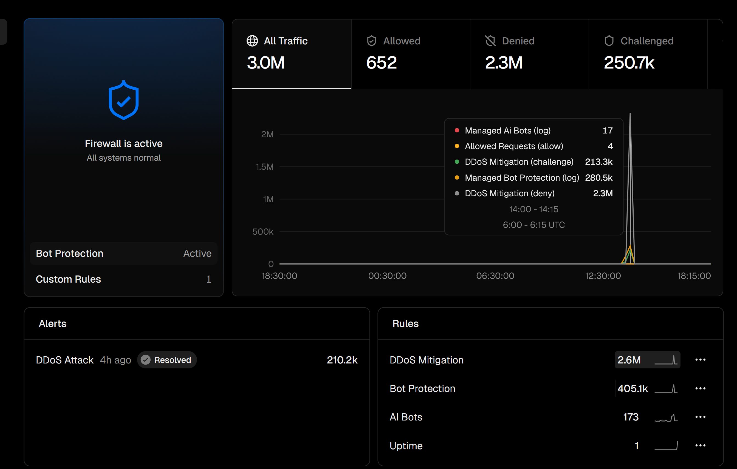
Task: Open the AI Bots three-dot menu
Action: pyautogui.click(x=700, y=417)
